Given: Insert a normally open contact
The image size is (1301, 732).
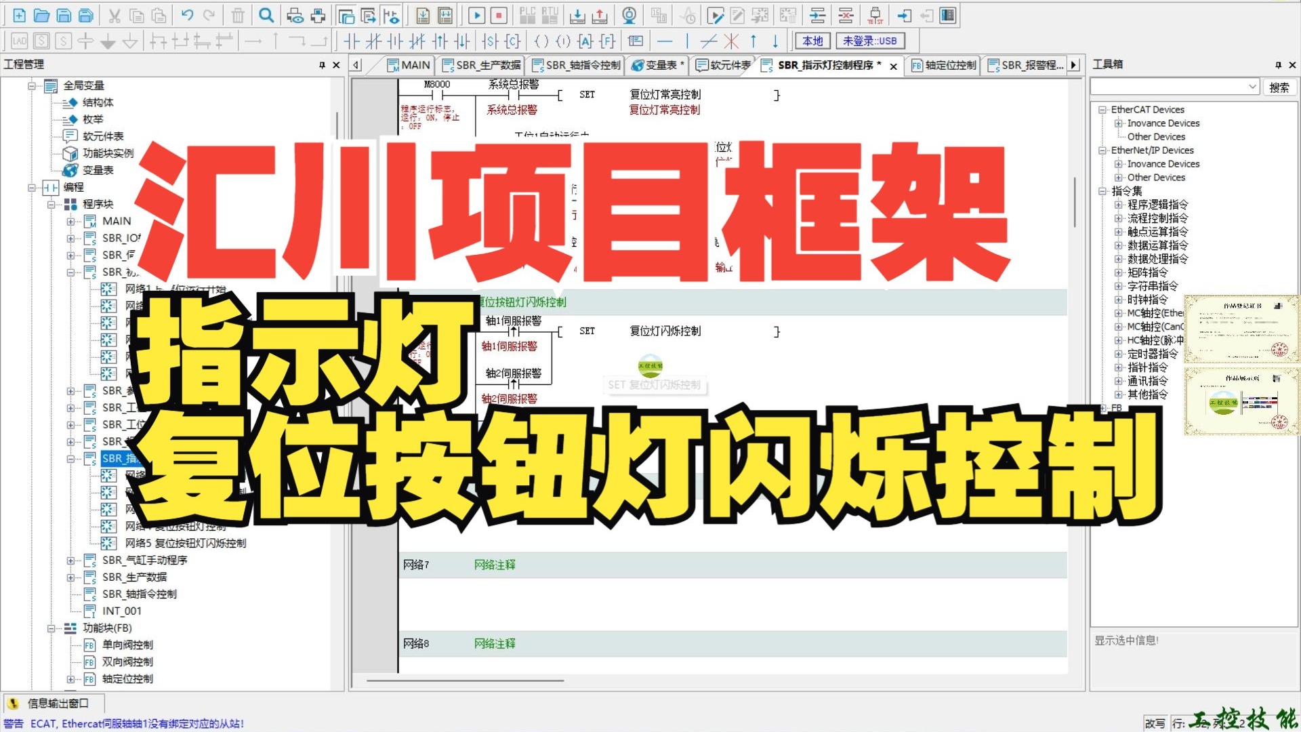Looking at the screenshot, I should [351, 41].
